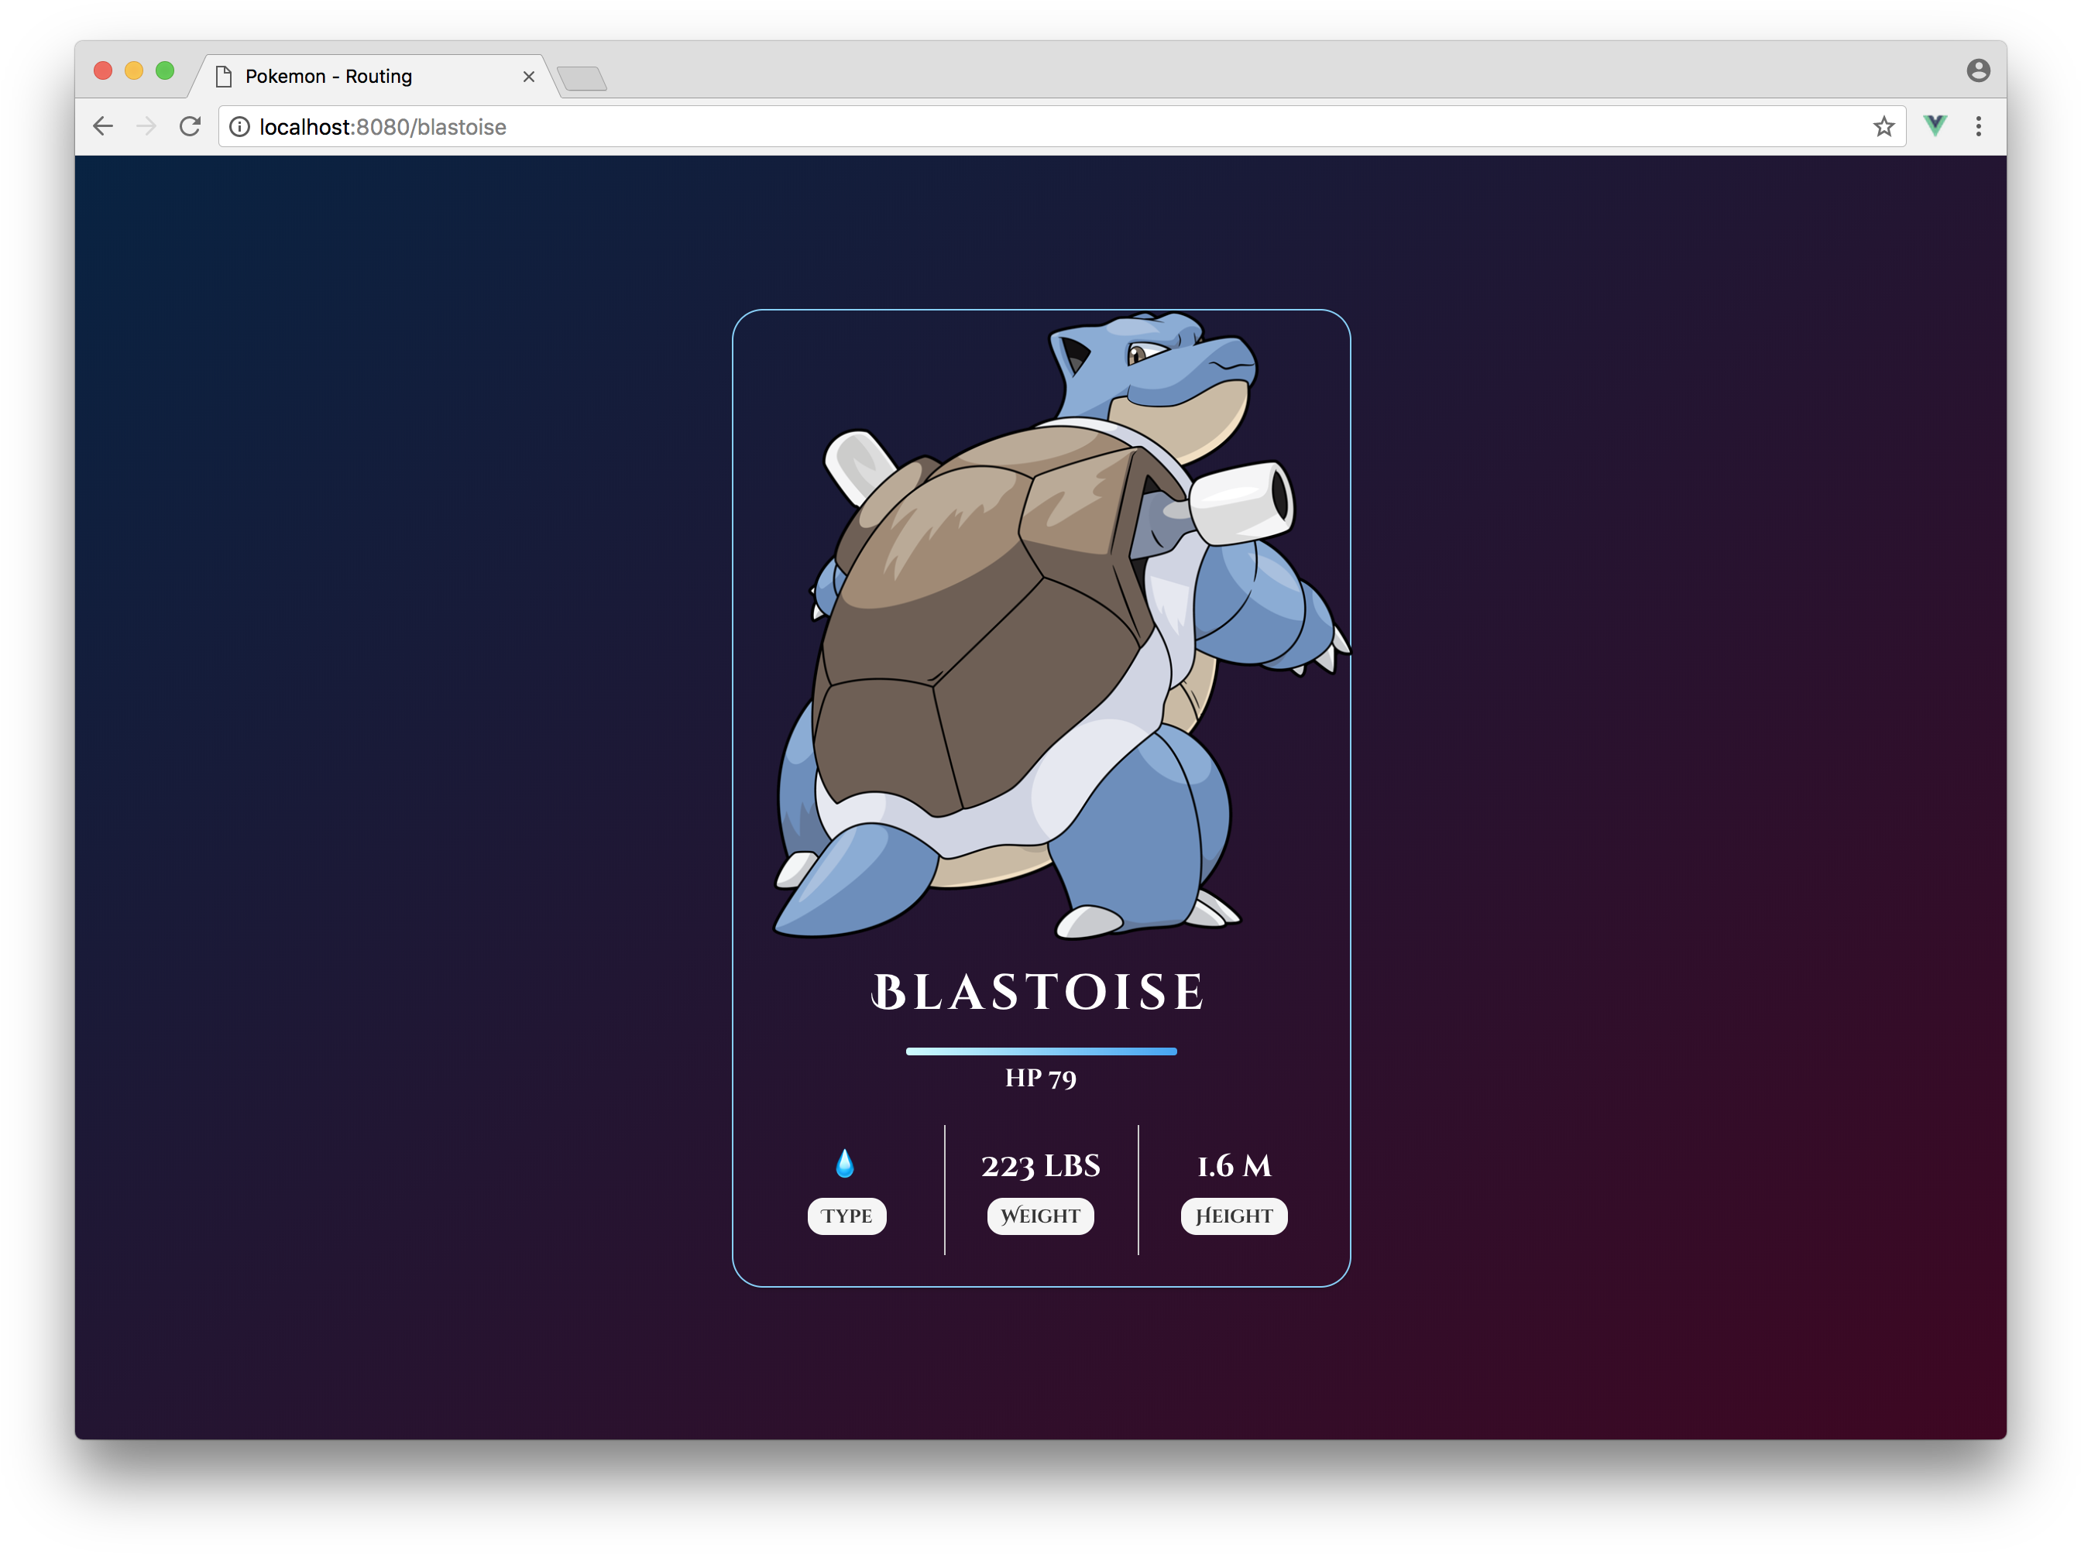Click the 223 LBS weight value
The image size is (2081, 1554).
click(1039, 1165)
